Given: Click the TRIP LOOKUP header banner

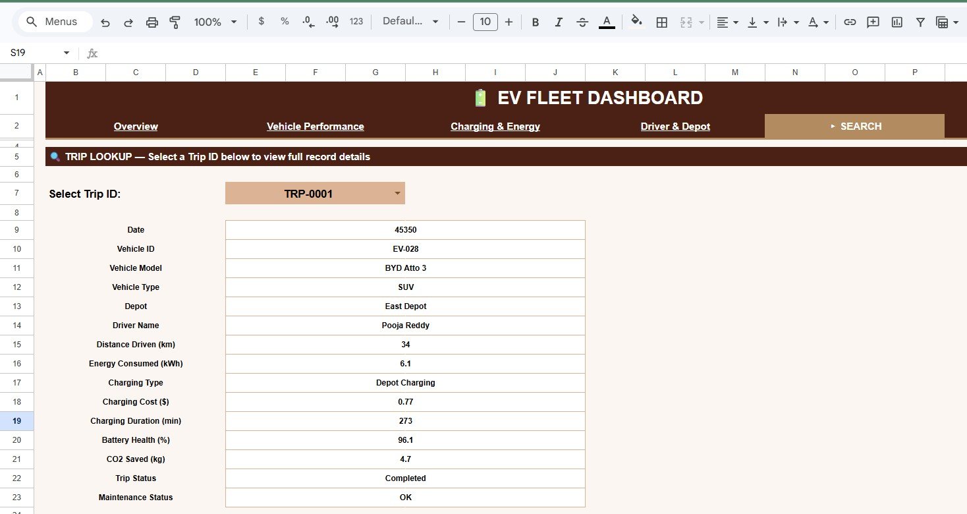Looking at the screenshot, I should [506, 157].
